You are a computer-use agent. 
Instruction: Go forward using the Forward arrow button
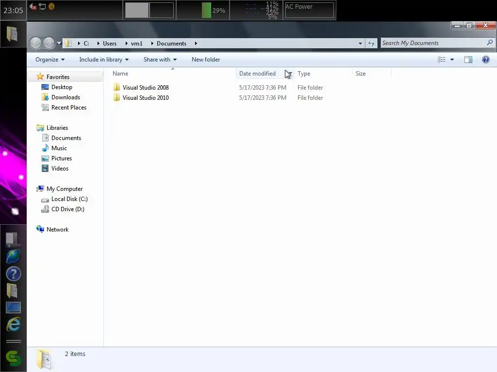[49, 43]
